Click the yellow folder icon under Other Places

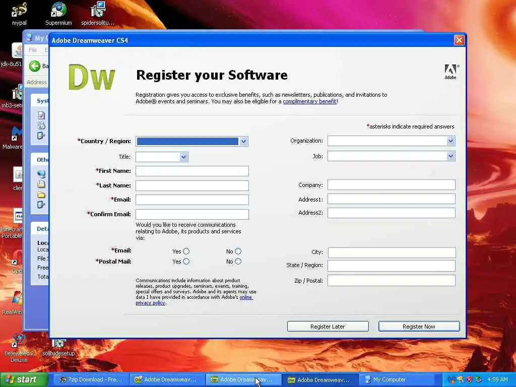click(41, 195)
